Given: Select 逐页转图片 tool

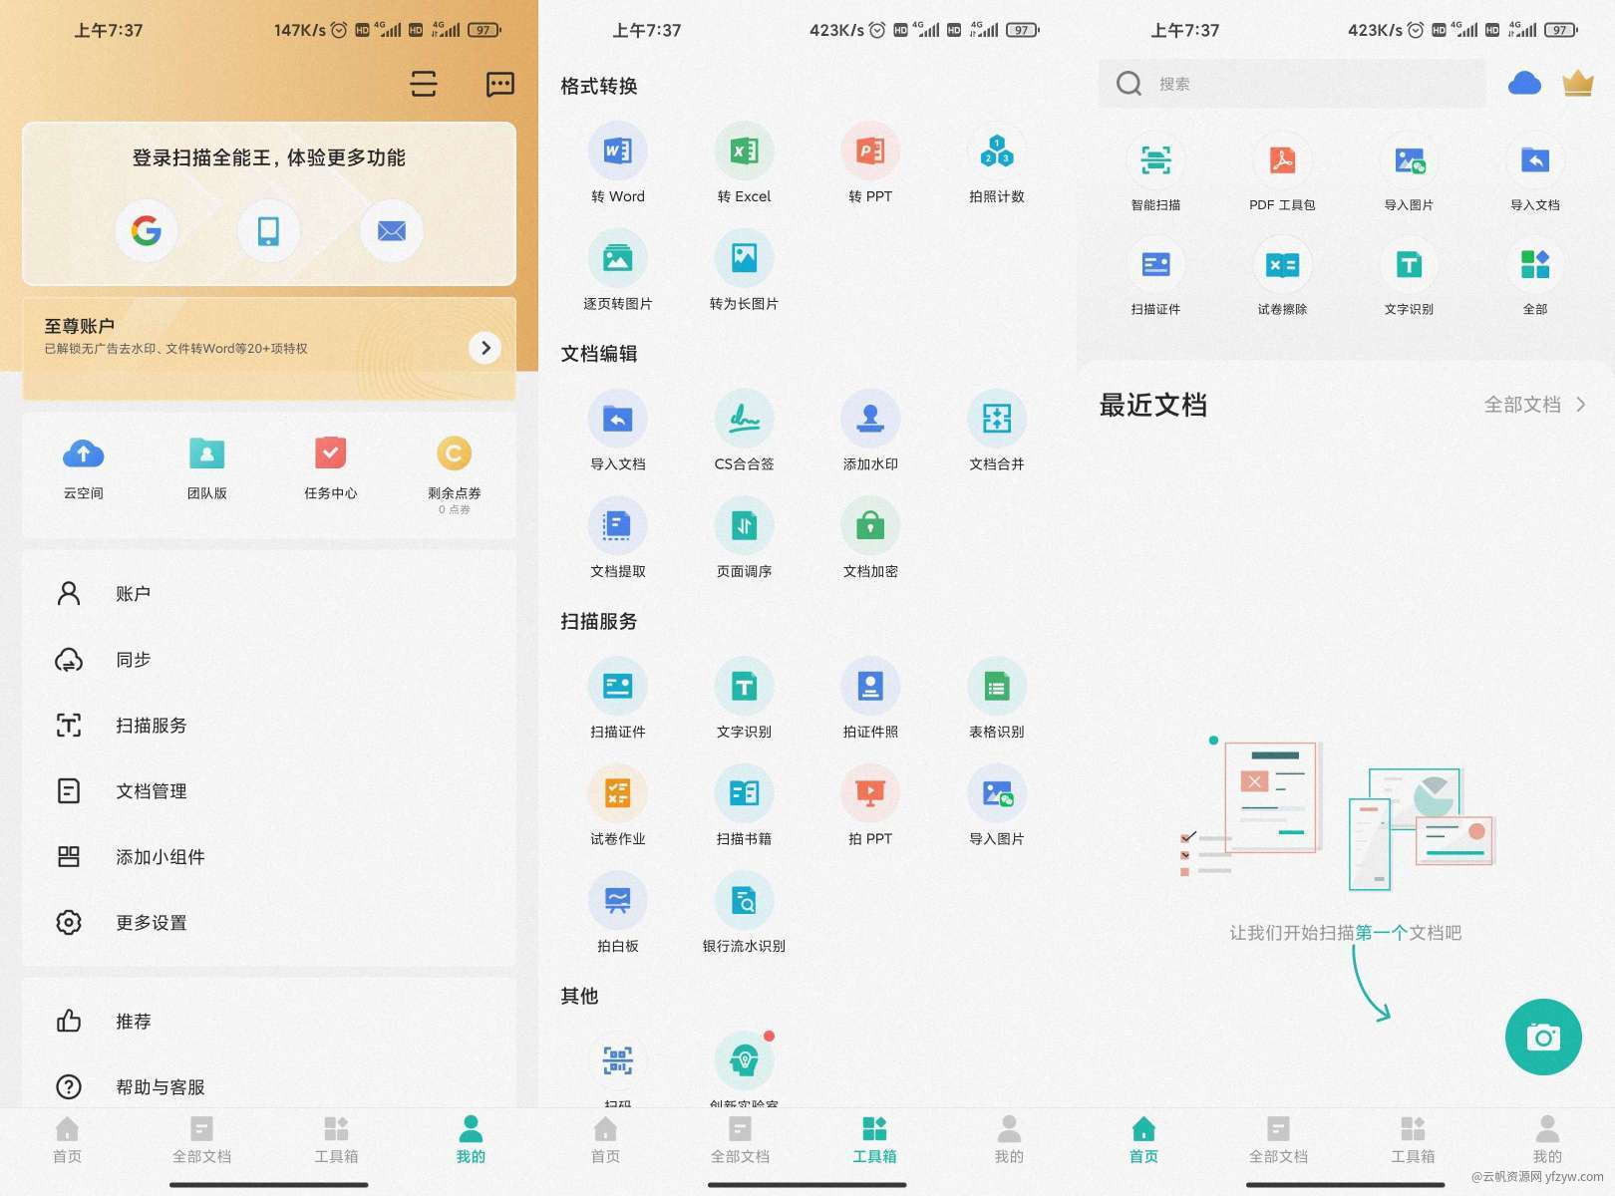Looking at the screenshot, I should pos(618,271).
